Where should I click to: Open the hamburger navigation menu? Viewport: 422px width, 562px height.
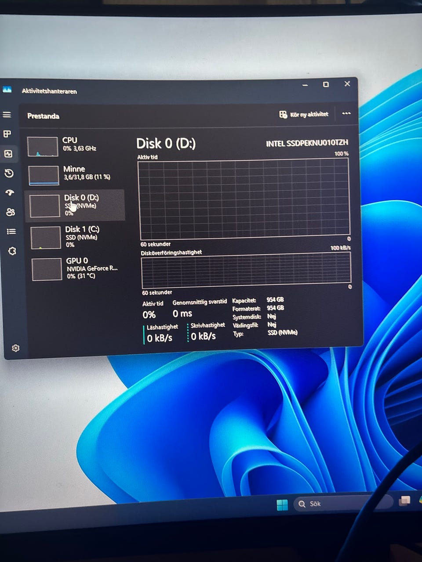(7, 115)
